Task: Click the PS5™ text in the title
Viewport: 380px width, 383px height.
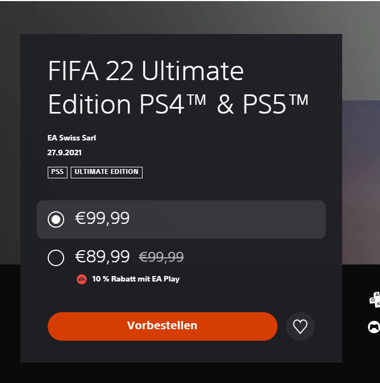Action: (275, 104)
